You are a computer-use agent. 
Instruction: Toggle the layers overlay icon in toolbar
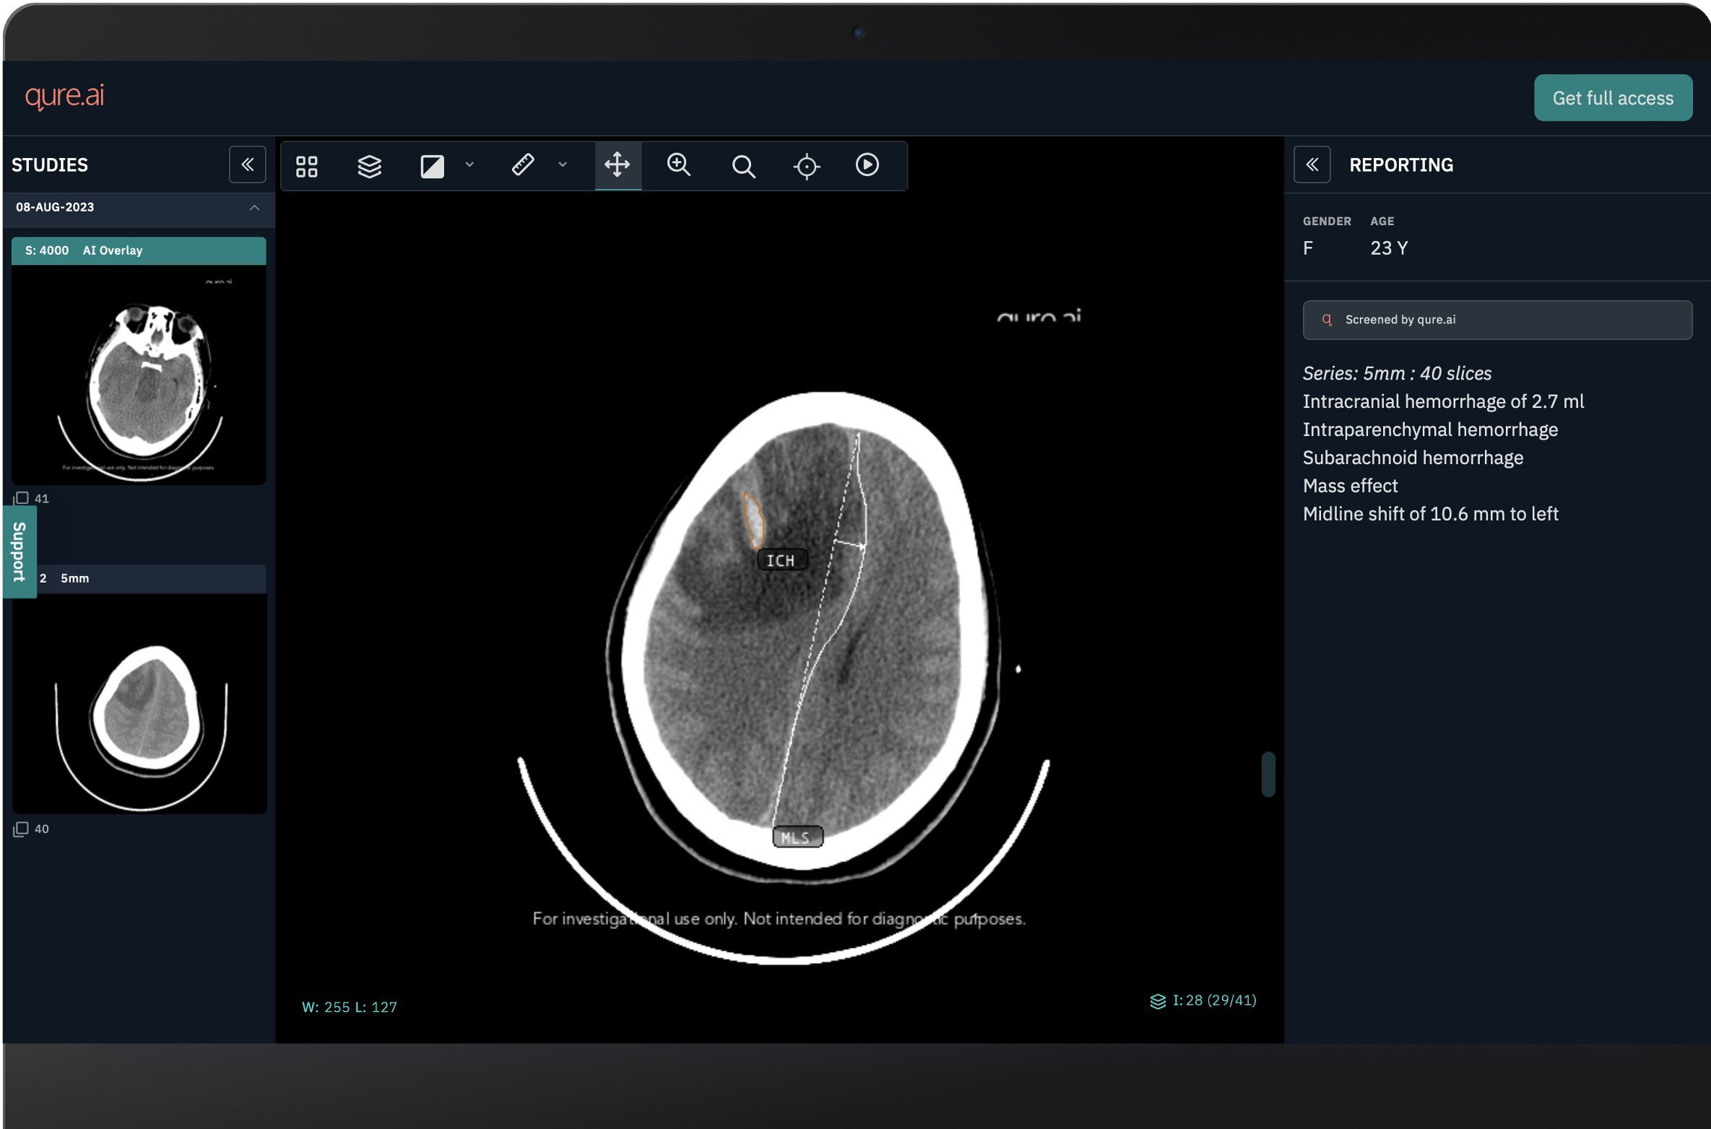click(x=369, y=166)
